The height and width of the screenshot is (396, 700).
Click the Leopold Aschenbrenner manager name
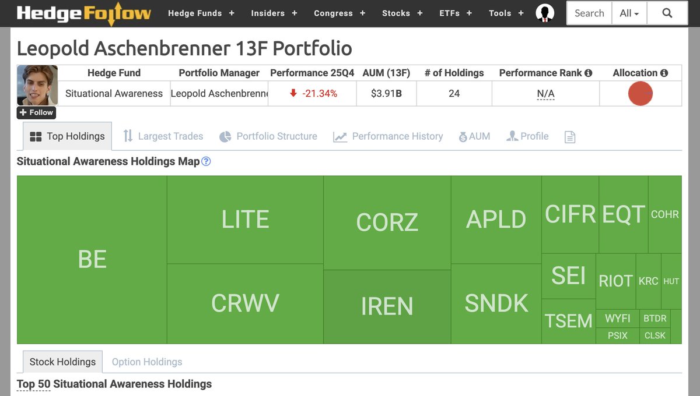point(219,93)
